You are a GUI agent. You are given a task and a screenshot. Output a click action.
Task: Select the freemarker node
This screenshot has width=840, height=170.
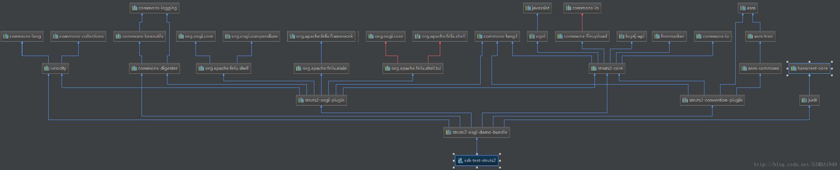pos(670,36)
